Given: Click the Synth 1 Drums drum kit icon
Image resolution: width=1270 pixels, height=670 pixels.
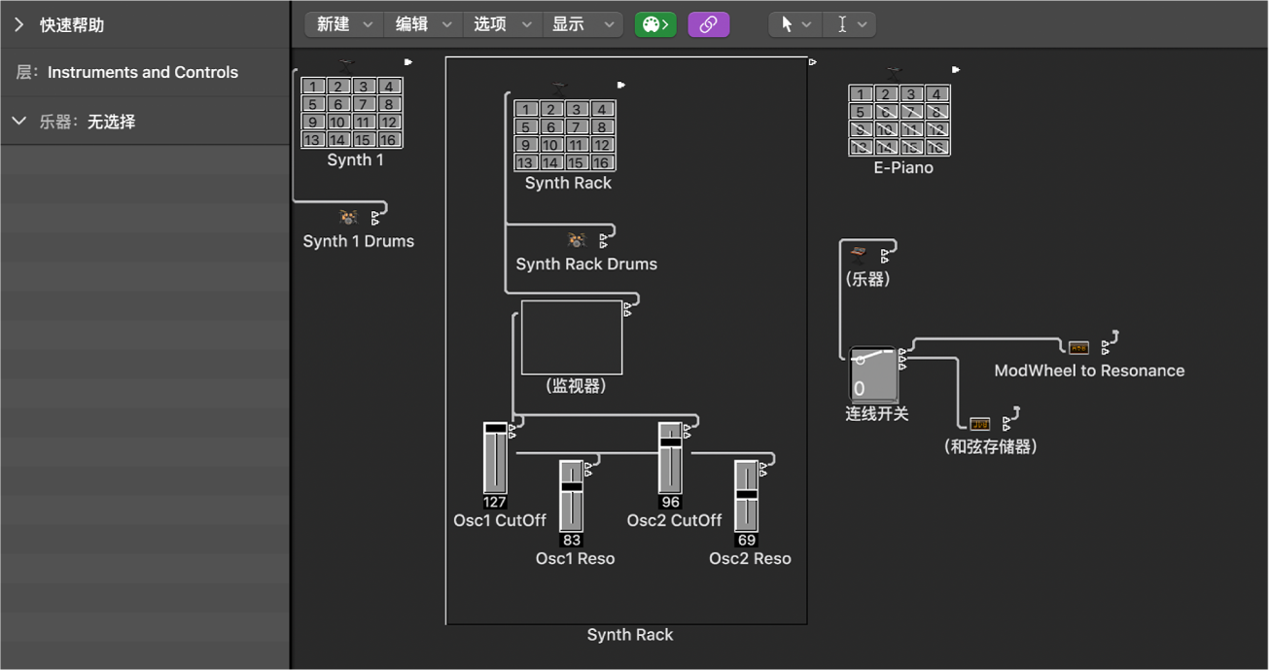Looking at the screenshot, I should pos(348,217).
